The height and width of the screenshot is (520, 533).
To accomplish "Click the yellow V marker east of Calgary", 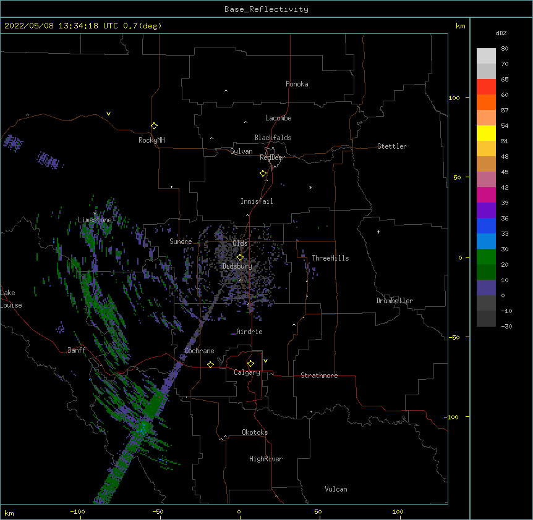I will click(x=265, y=361).
